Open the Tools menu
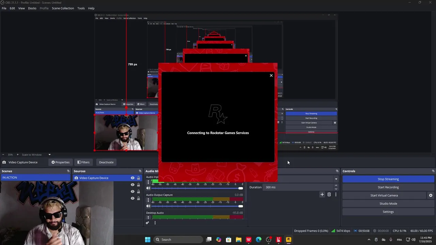 click(x=81, y=8)
